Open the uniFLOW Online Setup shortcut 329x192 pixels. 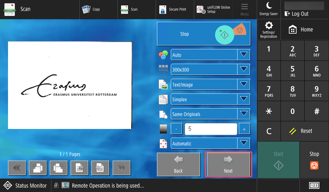point(213,9)
